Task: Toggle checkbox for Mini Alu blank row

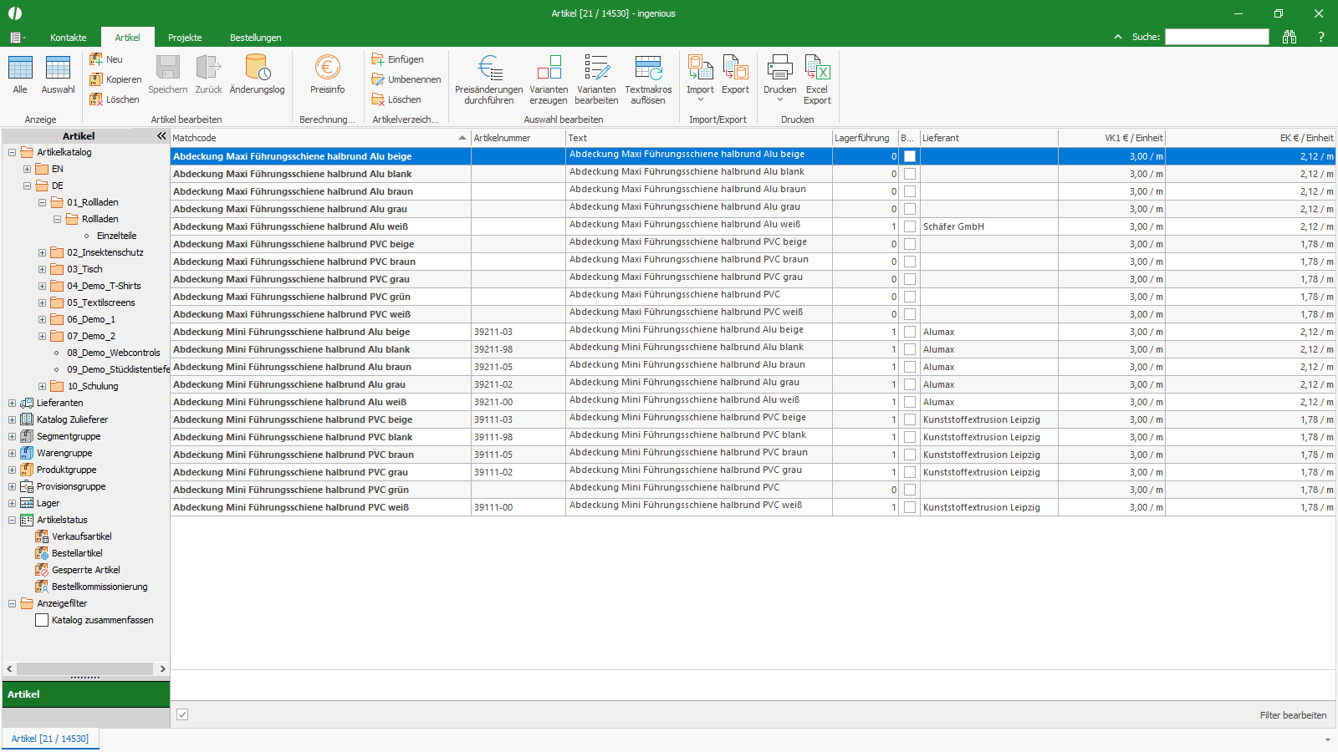Action: pos(910,349)
